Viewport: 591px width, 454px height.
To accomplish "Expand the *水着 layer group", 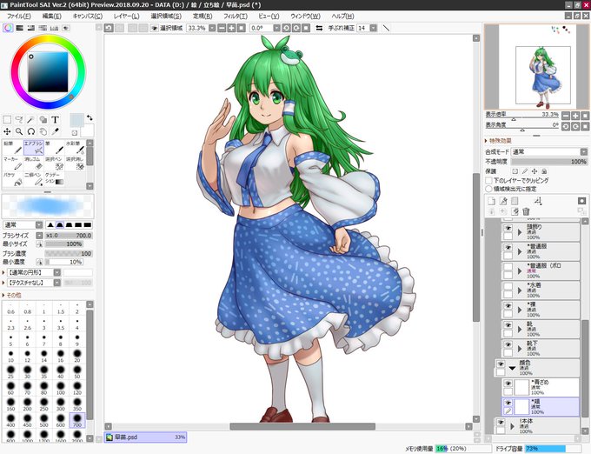I will pyautogui.click(x=520, y=290).
